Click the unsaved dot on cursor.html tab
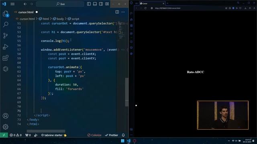Viewport: 257px width, 144px height. pyautogui.click(x=37, y=12)
